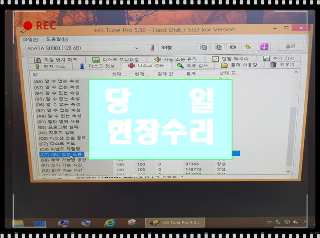Select the (F2) 읽기 가능 시간 row
This screenshot has height=238, width=320.
tap(62, 171)
